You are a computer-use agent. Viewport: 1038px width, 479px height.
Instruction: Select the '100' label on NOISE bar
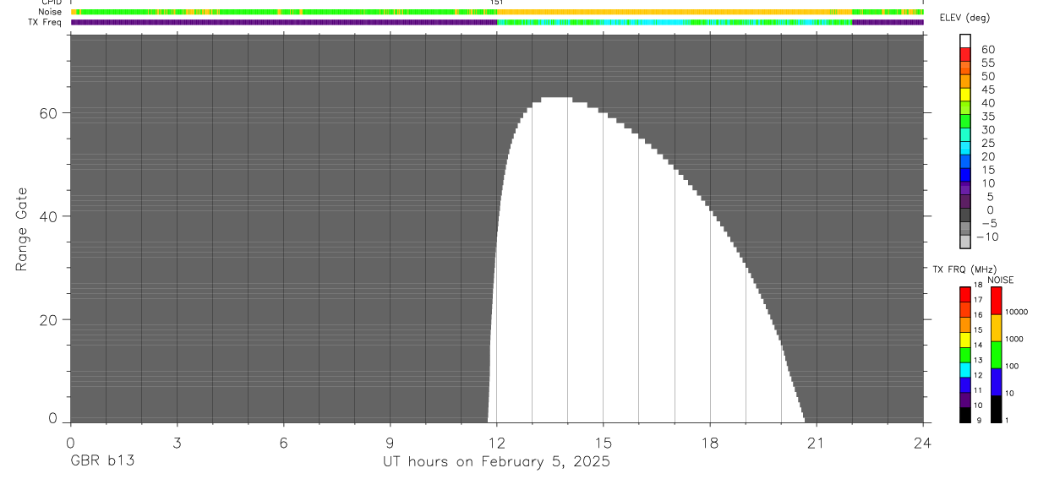(1012, 367)
